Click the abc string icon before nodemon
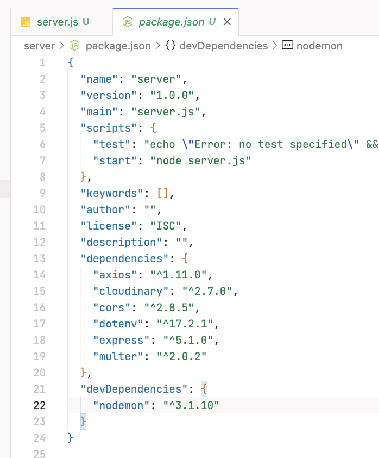The image size is (379, 458). (x=287, y=45)
